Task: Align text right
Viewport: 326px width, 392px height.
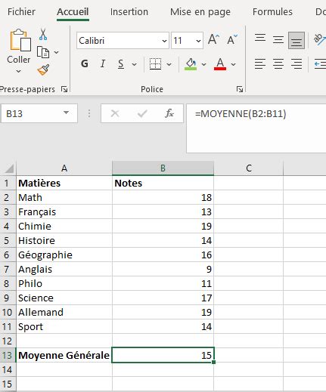Action: point(297,64)
